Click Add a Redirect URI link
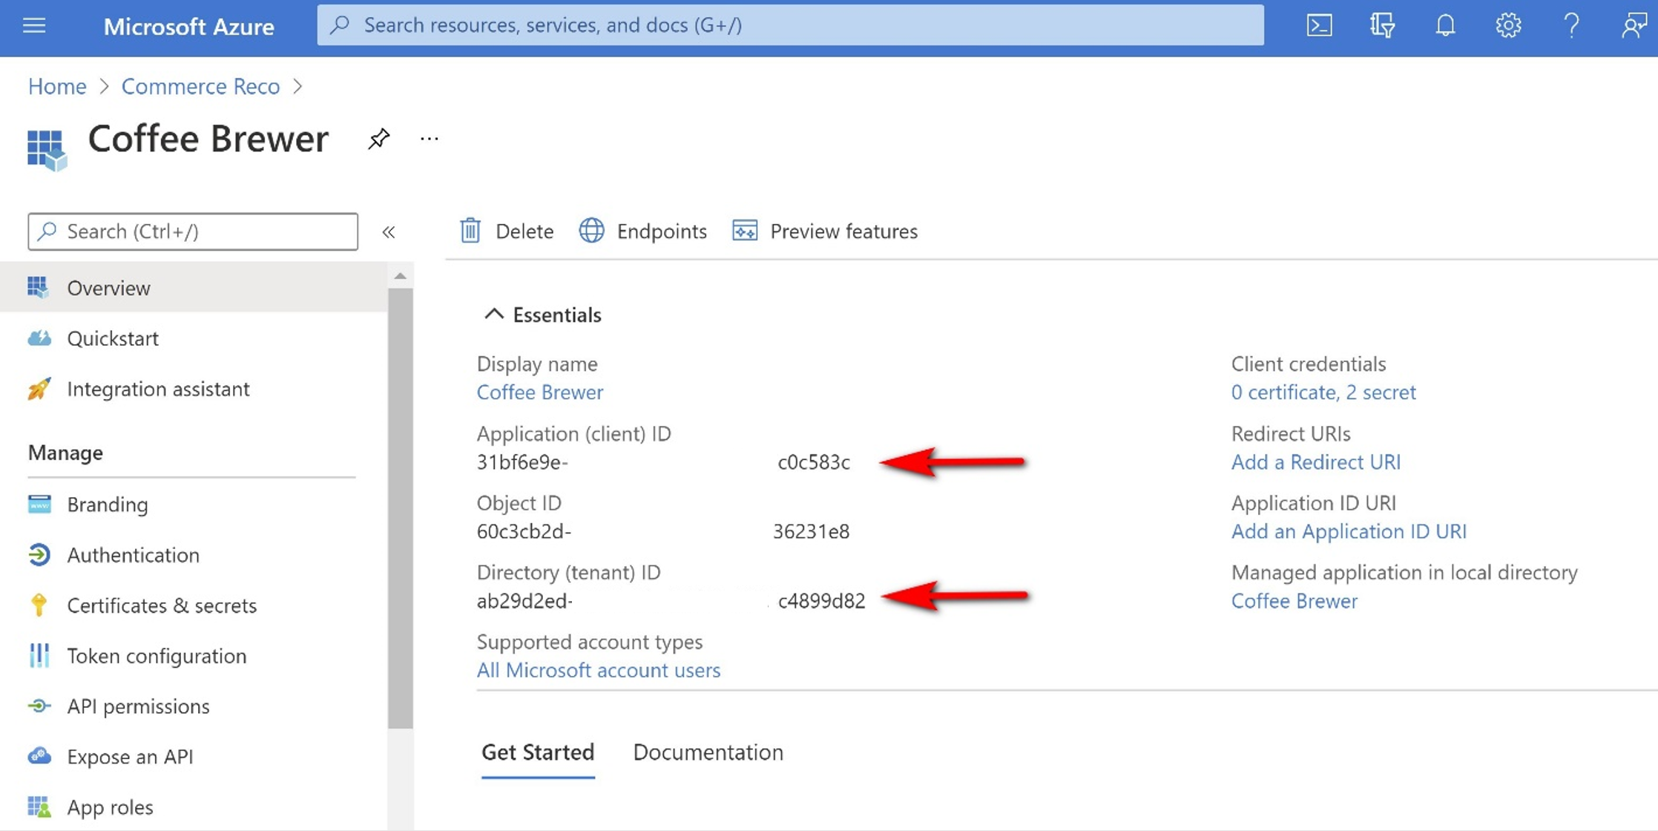The width and height of the screenshot is (1658, 831). pyautogui.click(x=1316, y=461)
